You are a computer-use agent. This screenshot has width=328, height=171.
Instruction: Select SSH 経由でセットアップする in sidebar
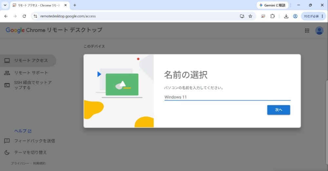pos(28,85)
